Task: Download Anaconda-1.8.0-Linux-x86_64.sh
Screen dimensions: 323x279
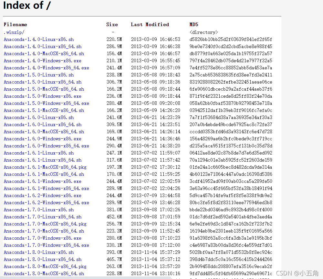Action: pos(43,259)
